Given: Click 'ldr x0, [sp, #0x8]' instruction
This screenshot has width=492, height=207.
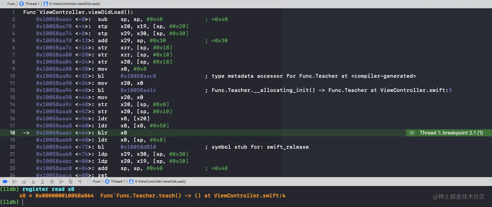Looking at the screenshot, I should [x=132, y=140].
